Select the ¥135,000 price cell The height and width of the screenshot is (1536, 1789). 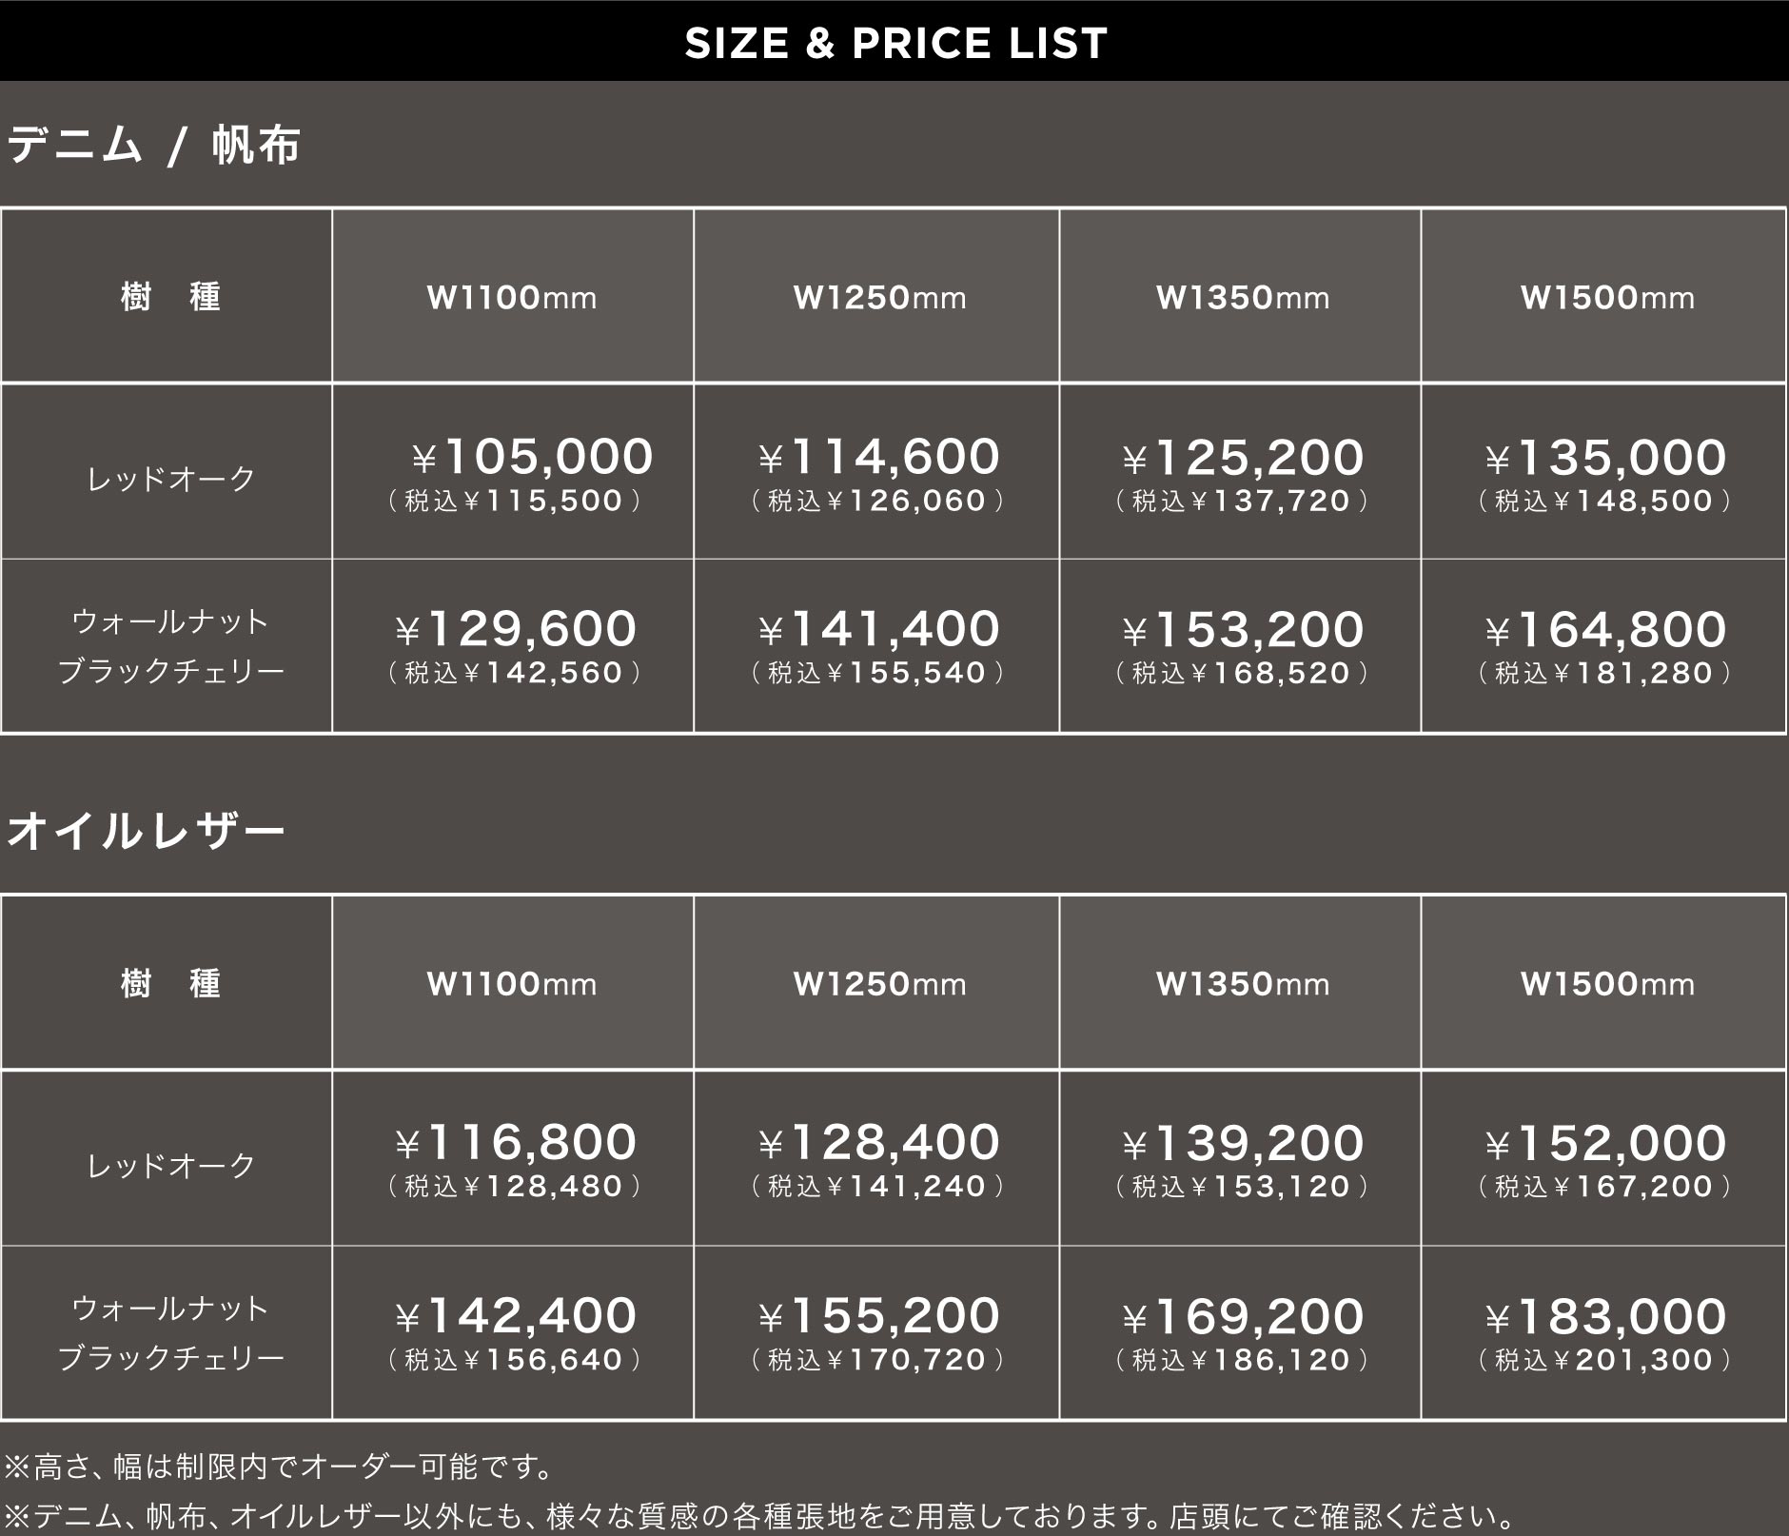pos(1604,472)
